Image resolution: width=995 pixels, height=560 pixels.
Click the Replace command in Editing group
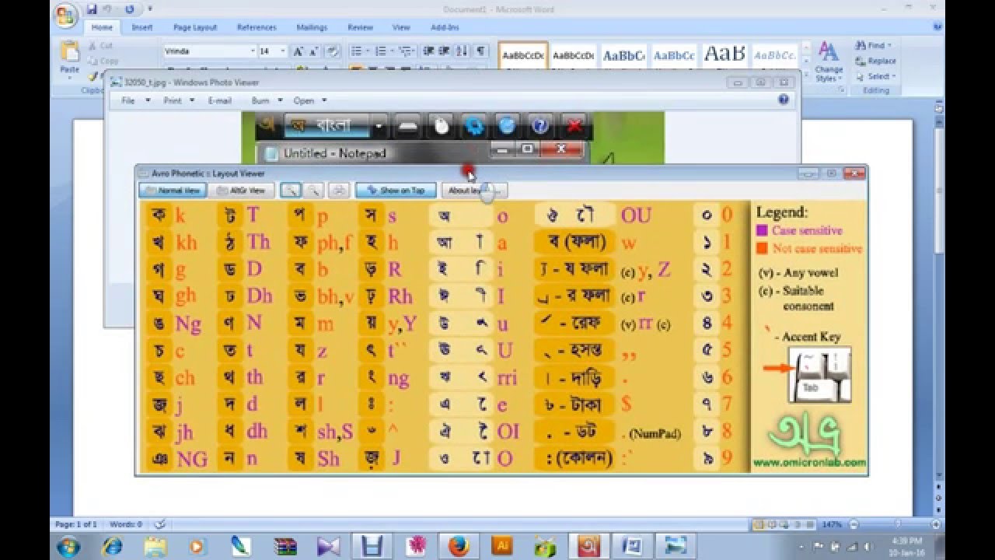pyautogui.click(x=876, y=61)
